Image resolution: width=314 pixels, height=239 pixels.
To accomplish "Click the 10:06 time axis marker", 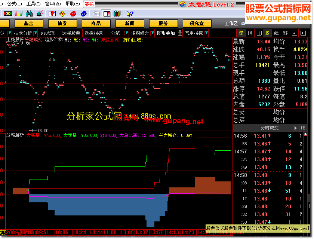I will tap(62, 232).
